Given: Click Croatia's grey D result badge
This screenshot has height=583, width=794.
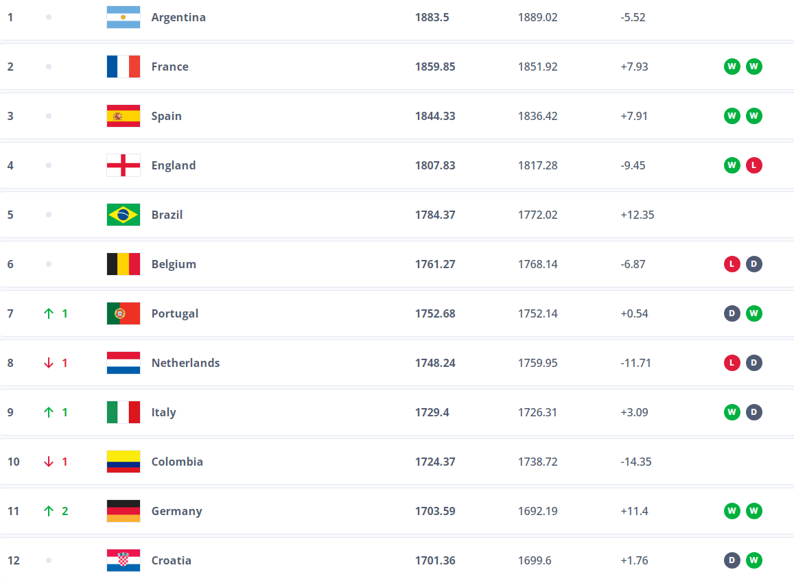Looking at the screenshot, I should pyautogui.click(x=732, y=560).
